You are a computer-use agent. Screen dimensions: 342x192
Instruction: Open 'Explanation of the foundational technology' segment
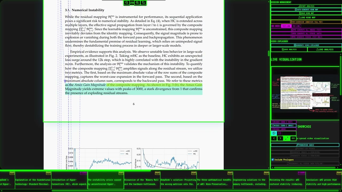click(x=33, y=180)
